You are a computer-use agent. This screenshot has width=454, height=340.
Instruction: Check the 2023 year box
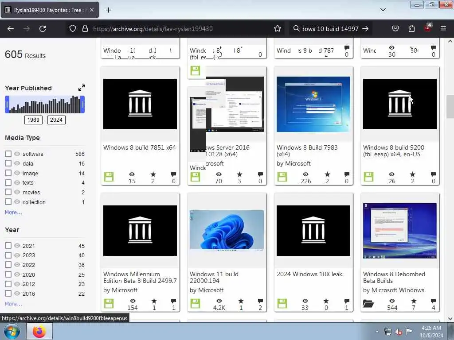coord(8,255)
